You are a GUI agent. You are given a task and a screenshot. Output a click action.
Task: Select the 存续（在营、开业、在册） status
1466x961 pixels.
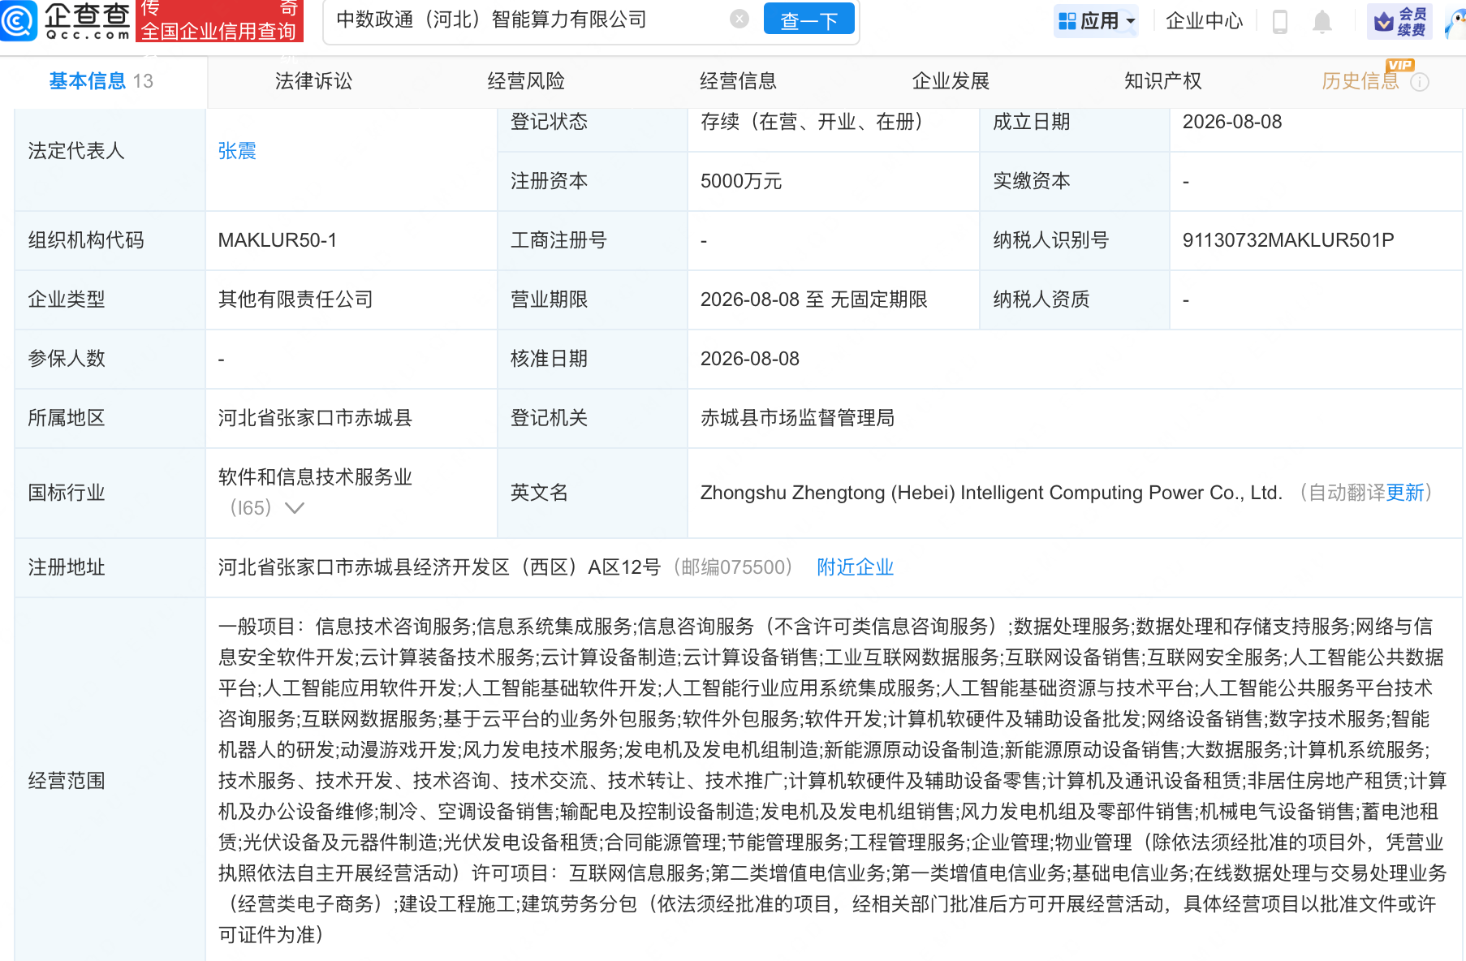pyautogui.click(x=812, y=122)
